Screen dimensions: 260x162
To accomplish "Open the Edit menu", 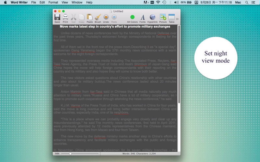I will [x=42, y=2].
